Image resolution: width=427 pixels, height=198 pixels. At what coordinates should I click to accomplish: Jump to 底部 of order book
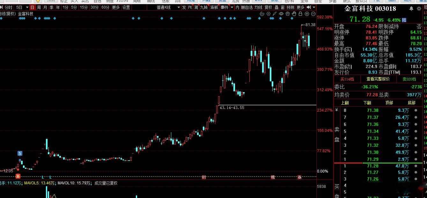click(x=411, y=103)
